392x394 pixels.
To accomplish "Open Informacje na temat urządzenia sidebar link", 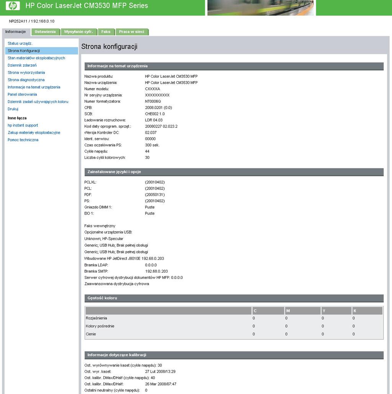I will coord(34,87).
